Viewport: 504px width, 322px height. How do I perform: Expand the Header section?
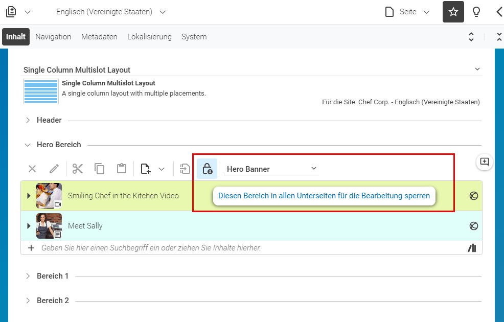(x=28, y=120)
